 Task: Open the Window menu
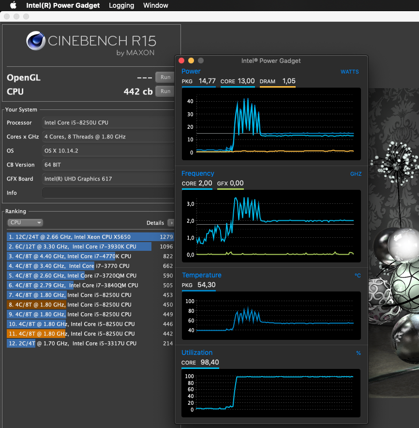pos(155,5)
